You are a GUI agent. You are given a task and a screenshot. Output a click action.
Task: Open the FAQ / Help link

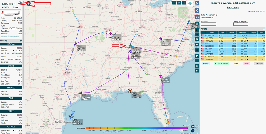[x=233, y=8]
